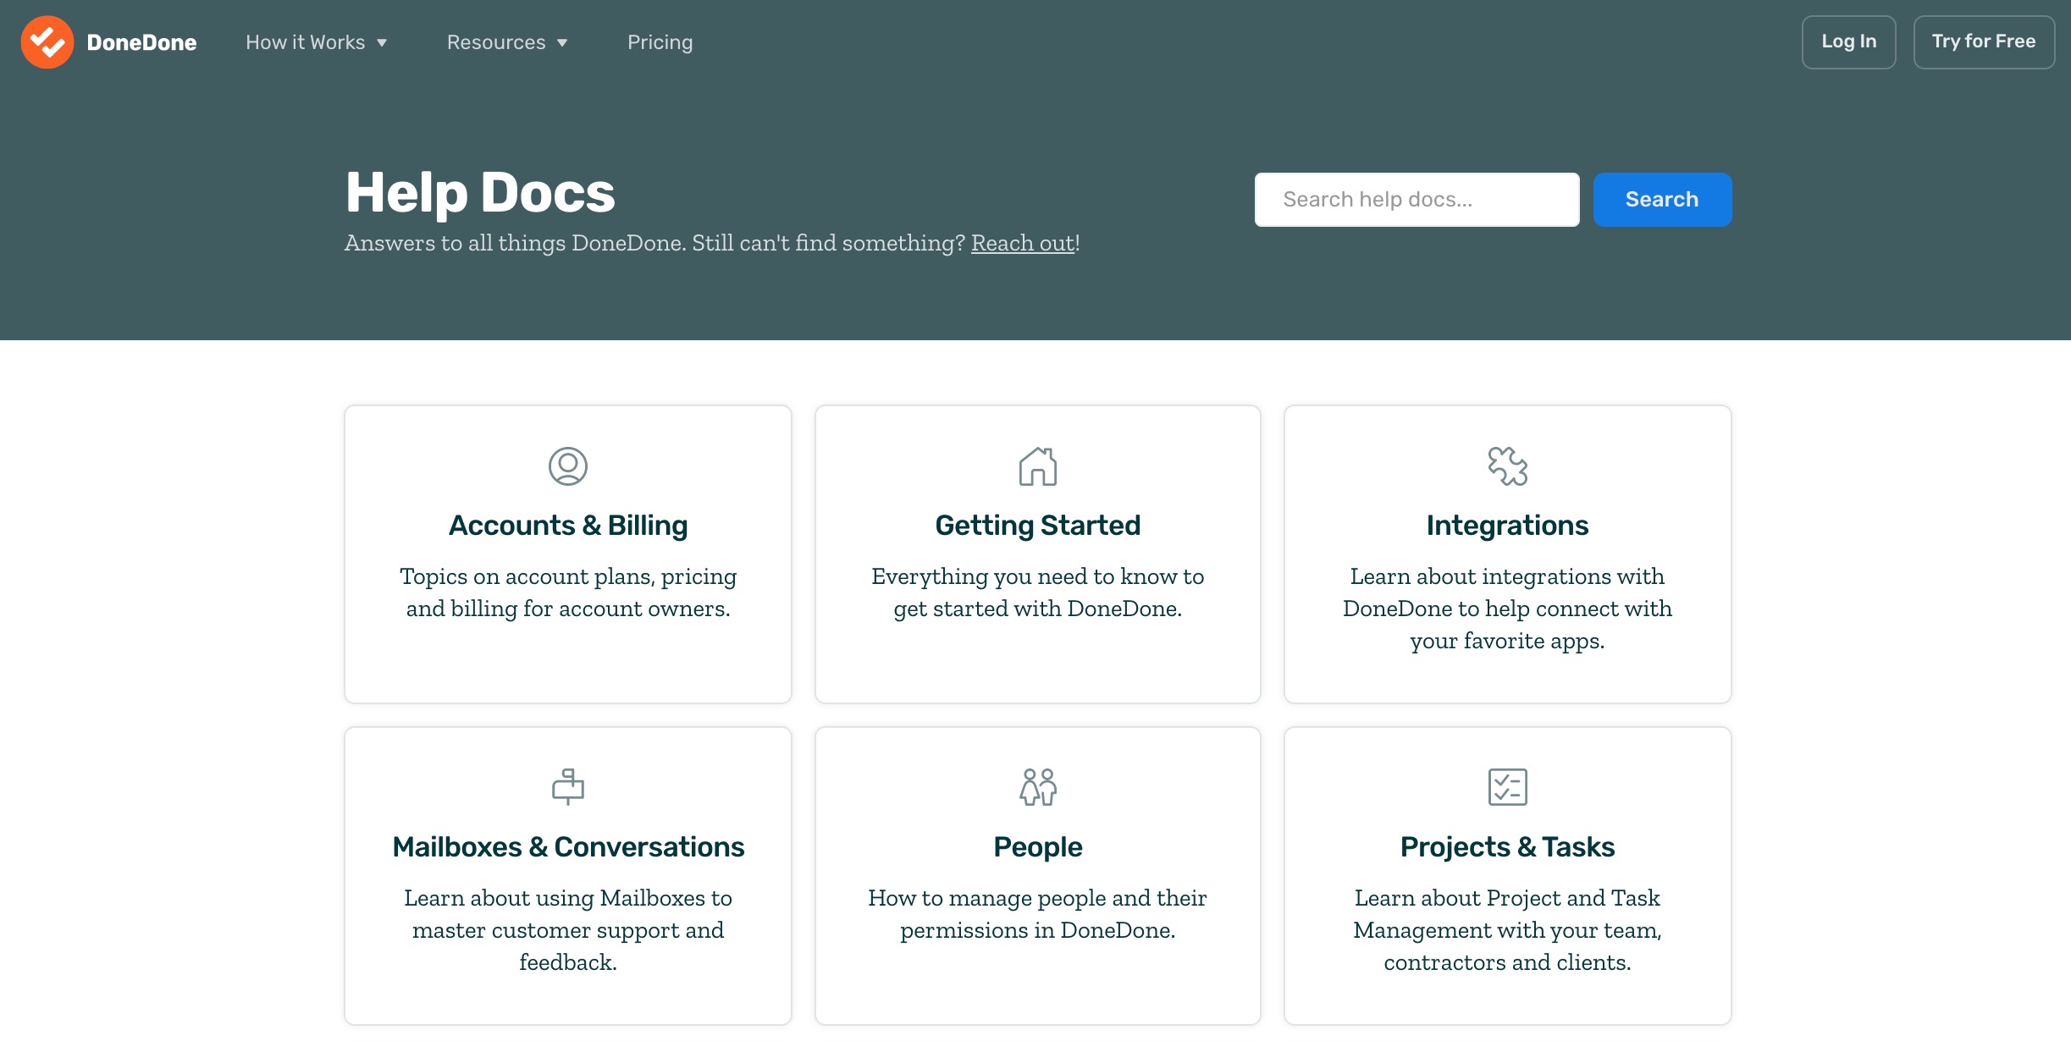Click the Accounts & Billing user icon

coord(567,466)
